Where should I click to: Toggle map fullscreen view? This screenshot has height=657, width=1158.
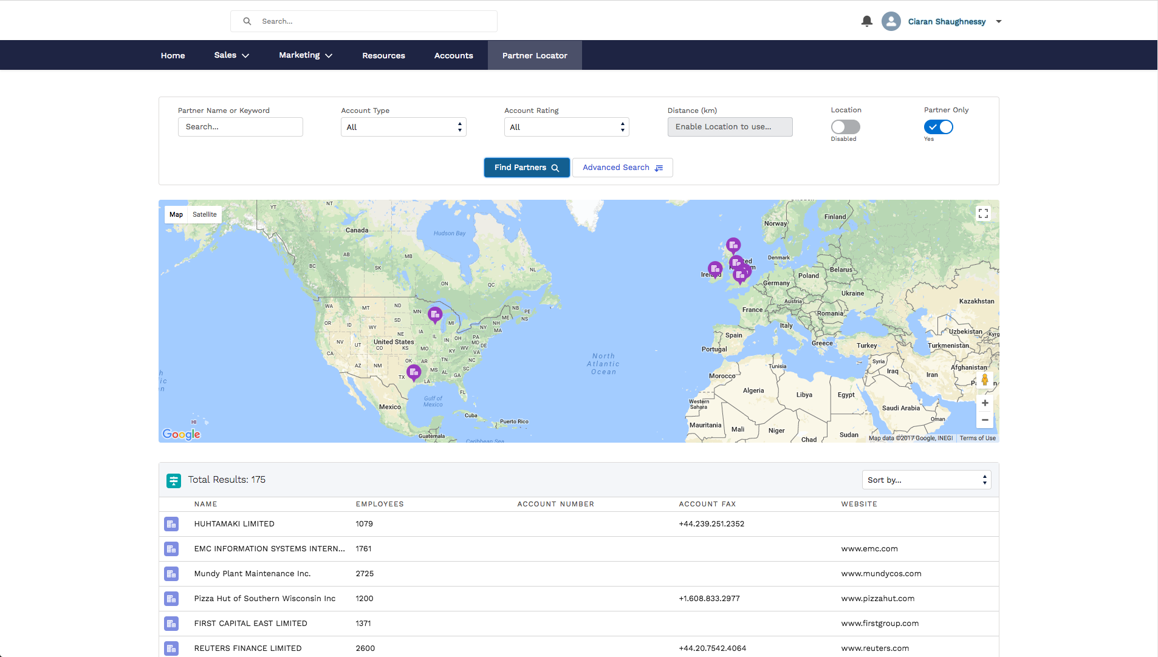coord(983,214)
